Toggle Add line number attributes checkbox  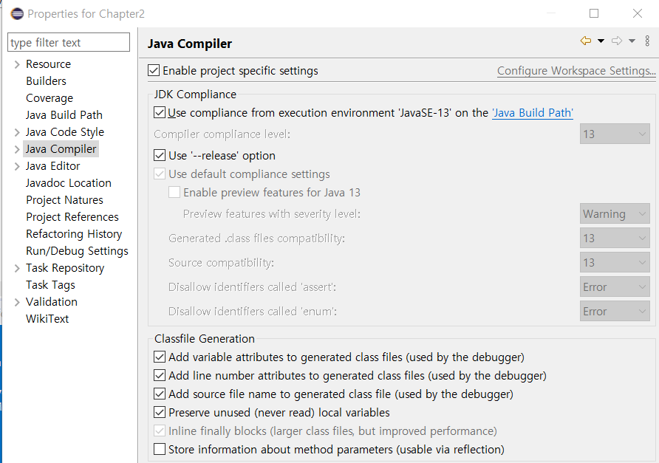pyautogui.click(x=160, y=376)
